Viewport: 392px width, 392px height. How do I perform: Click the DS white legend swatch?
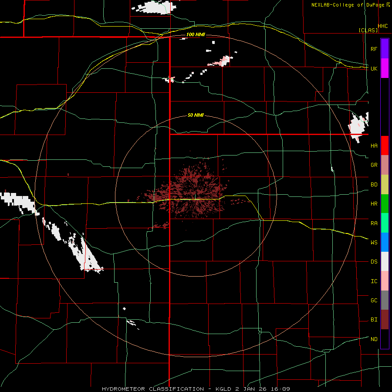tap(385, 261)
